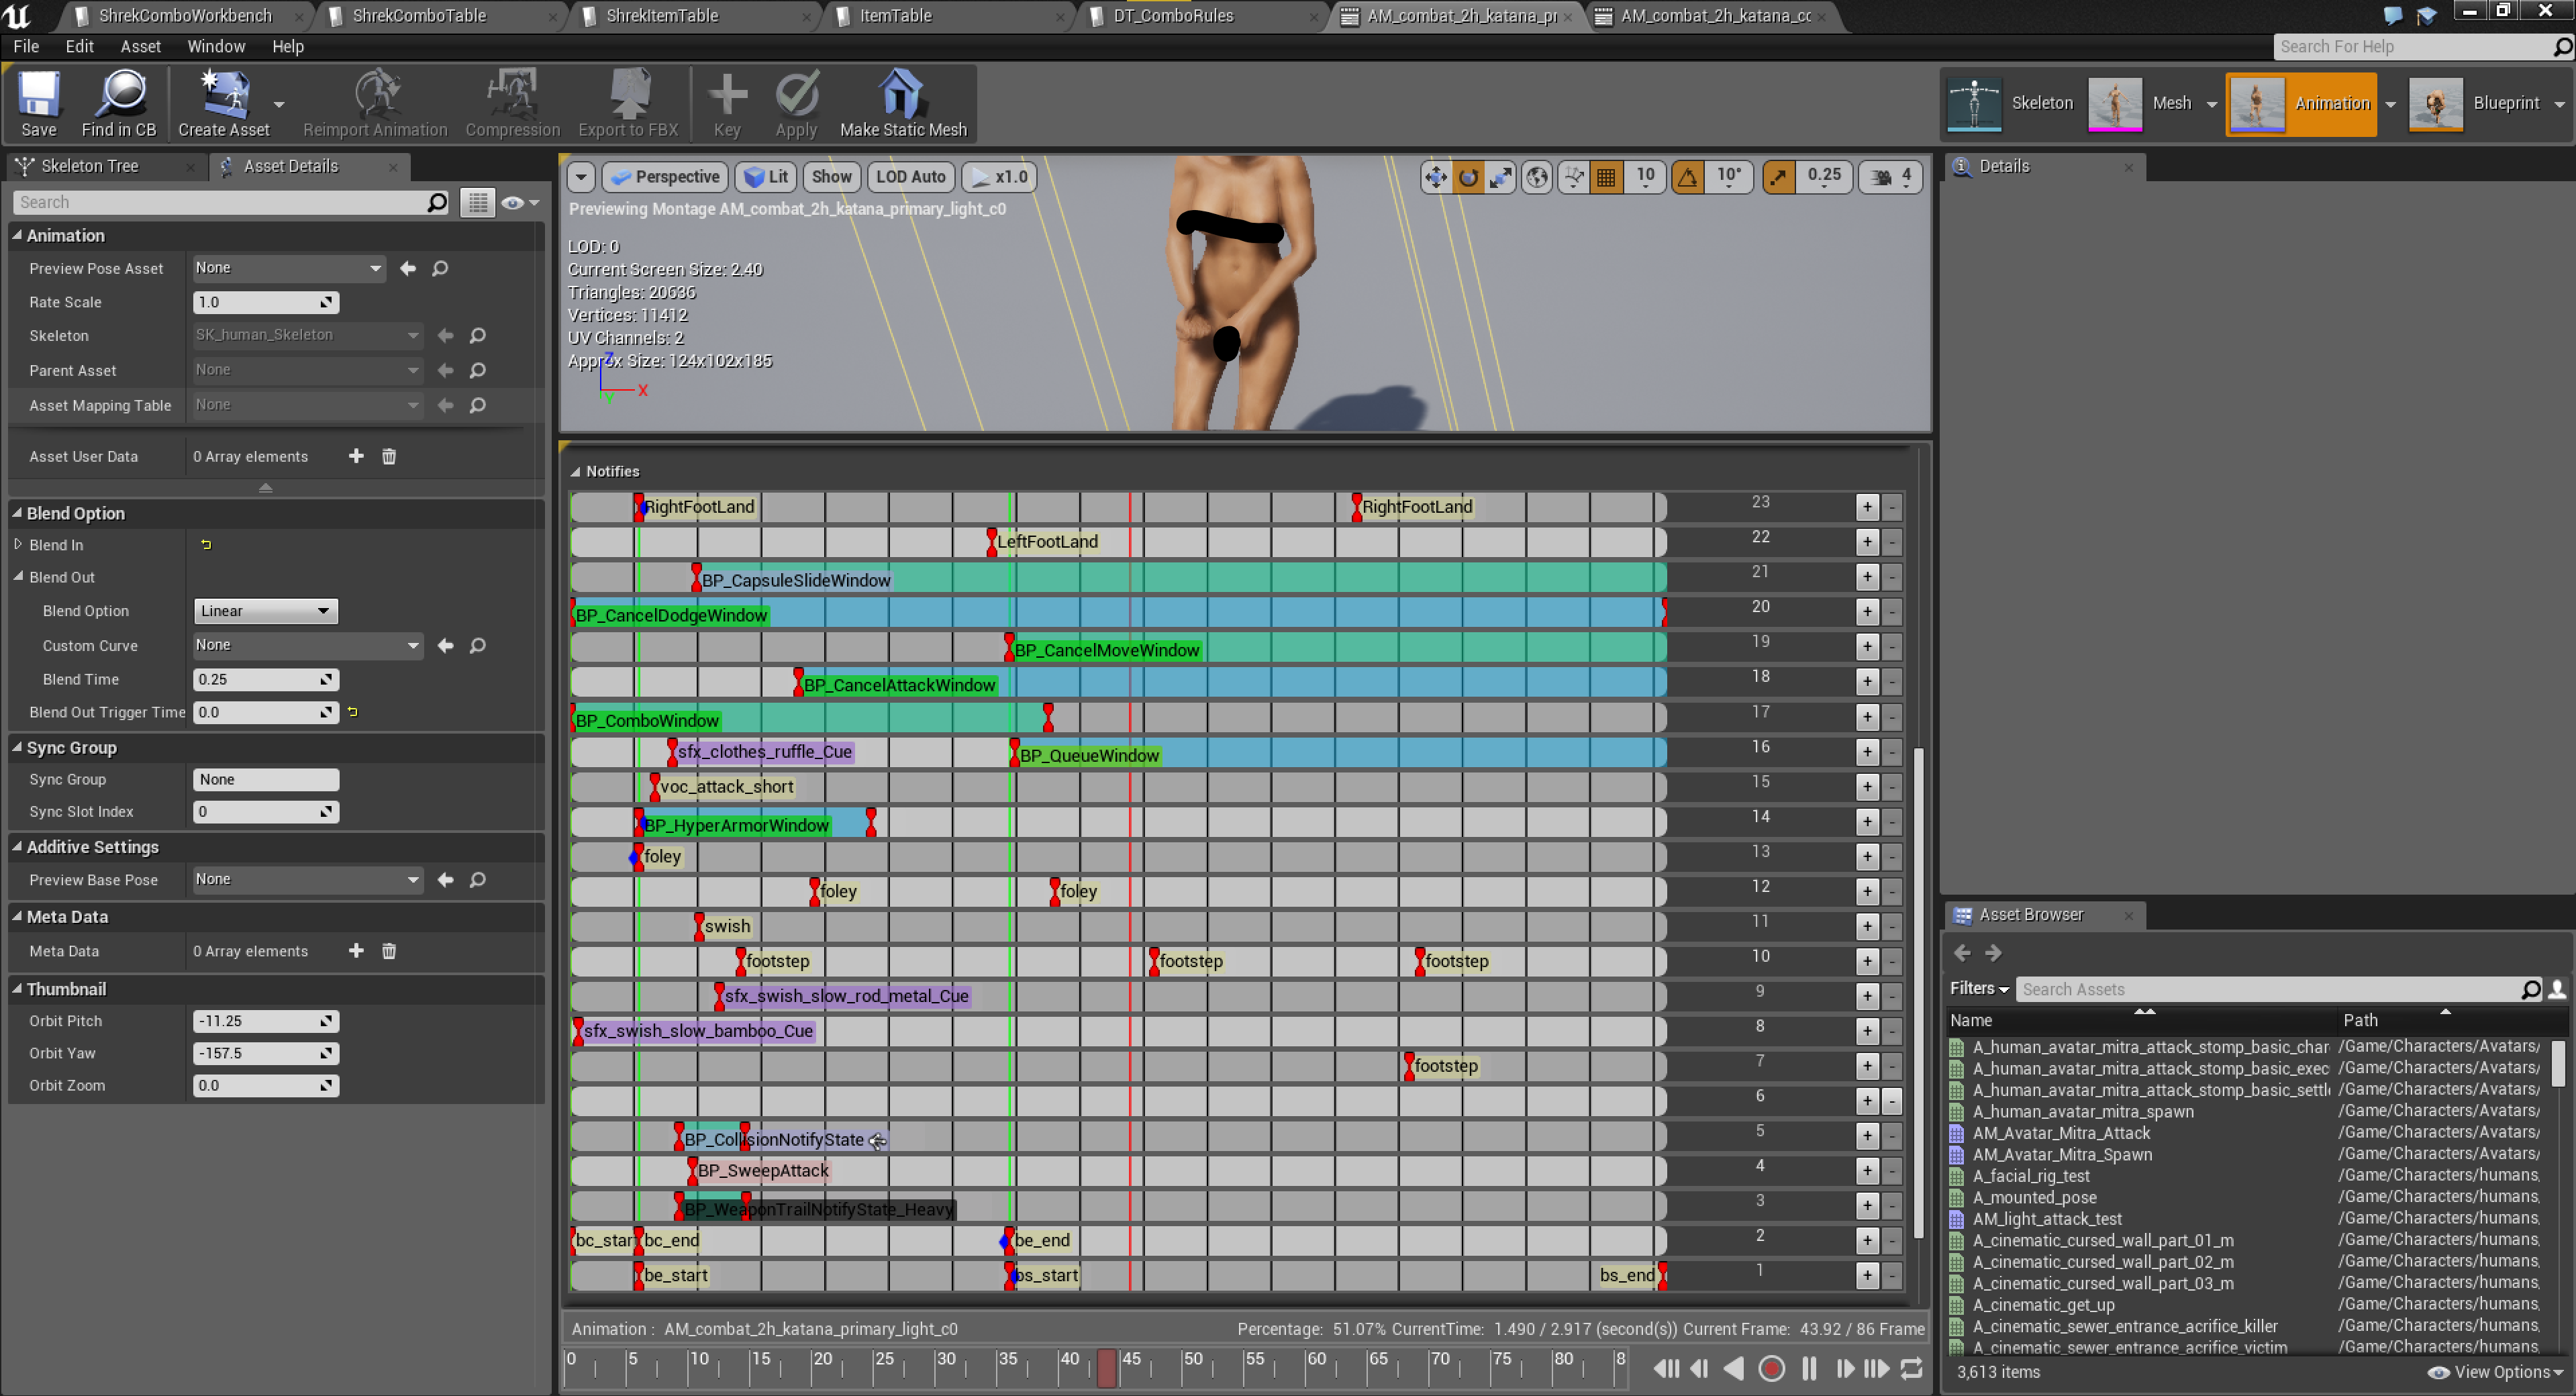Open the Preview Pose Asset dropdown

point(288,268)
